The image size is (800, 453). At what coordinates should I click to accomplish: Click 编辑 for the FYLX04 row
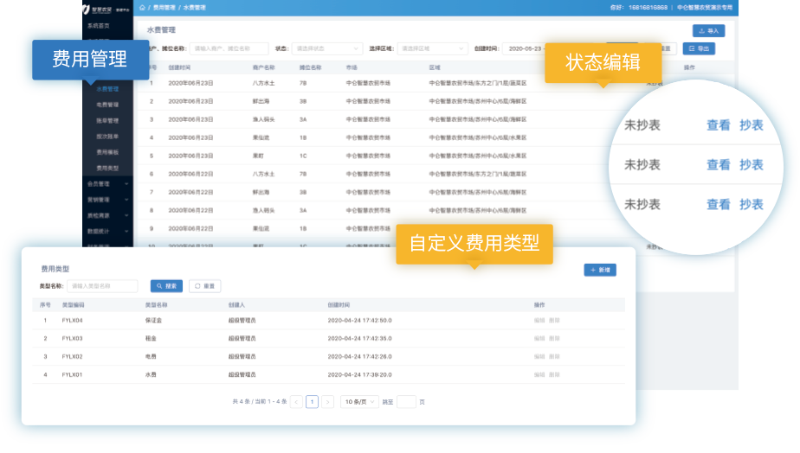click(x=539, y=321)
